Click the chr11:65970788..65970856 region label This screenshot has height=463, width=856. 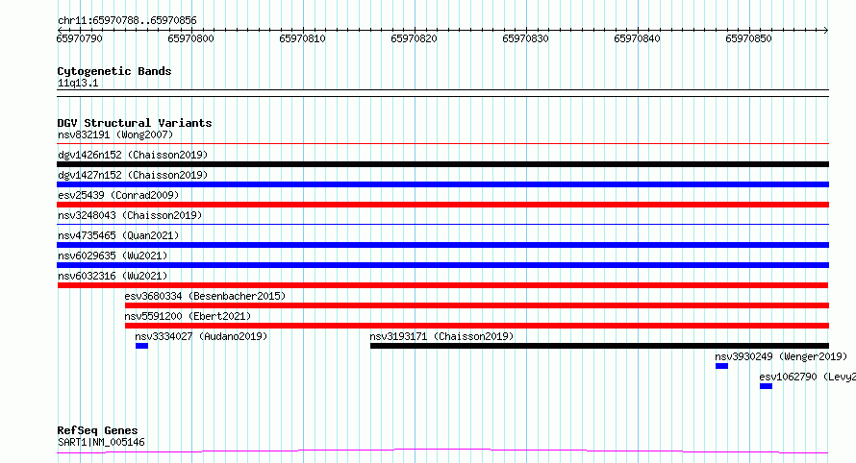pyautogui.click(x=127, y=21)
